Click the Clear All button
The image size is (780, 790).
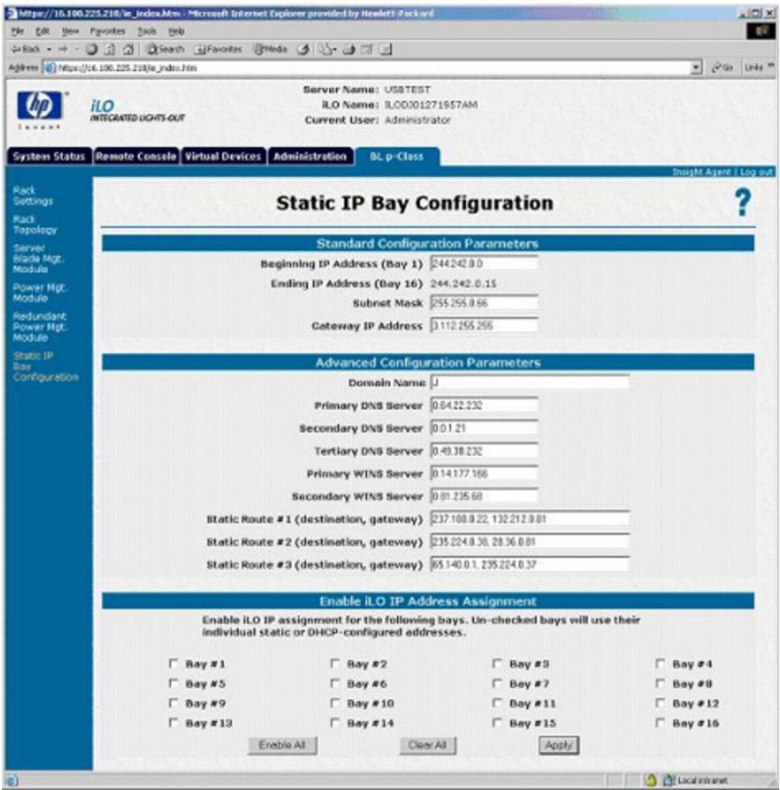click(427, 744)
